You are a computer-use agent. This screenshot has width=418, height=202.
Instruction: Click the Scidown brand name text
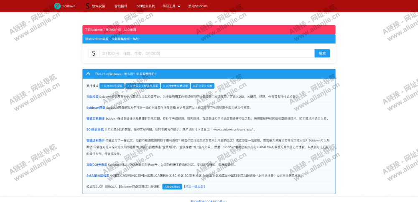(x=69, y=6)
